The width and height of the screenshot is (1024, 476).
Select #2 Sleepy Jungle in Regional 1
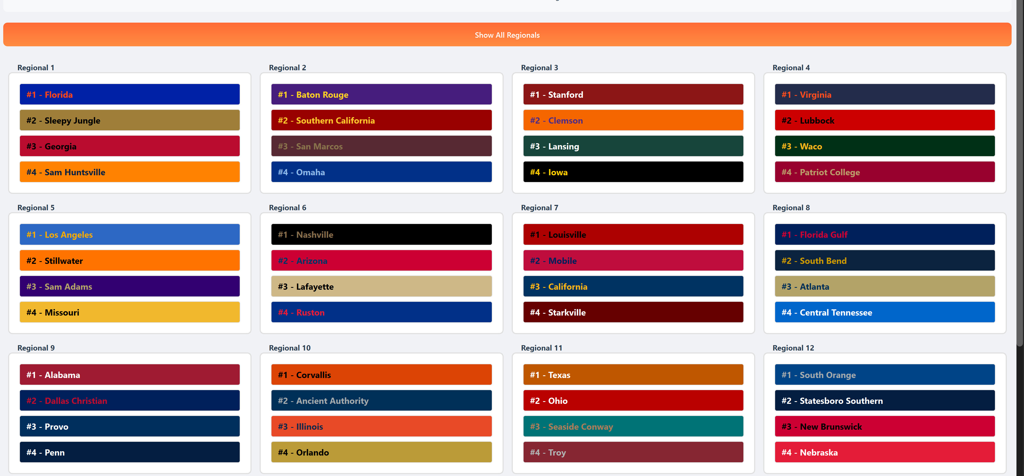click(x=130, y=120)
